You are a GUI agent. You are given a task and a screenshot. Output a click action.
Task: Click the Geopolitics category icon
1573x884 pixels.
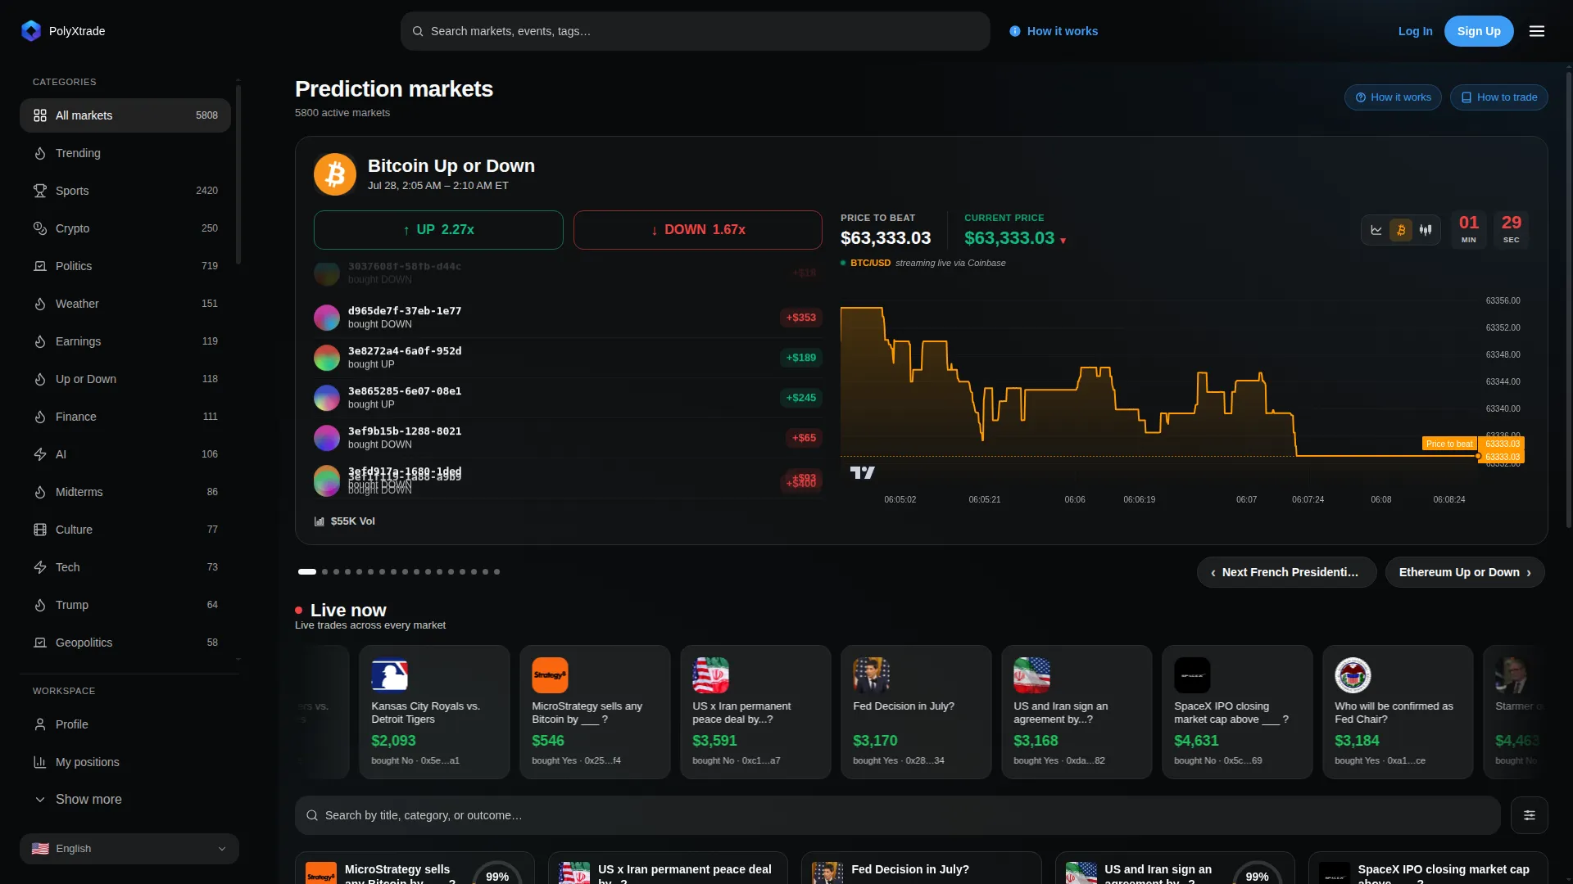(x=40, y=643)
